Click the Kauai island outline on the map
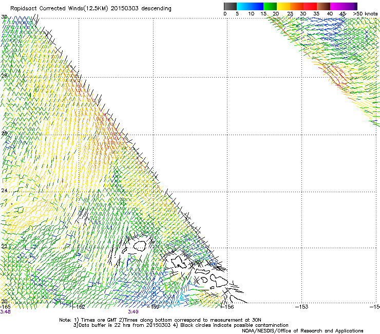The height and width of the screenshot is (334, 380). tap(140, 246)
